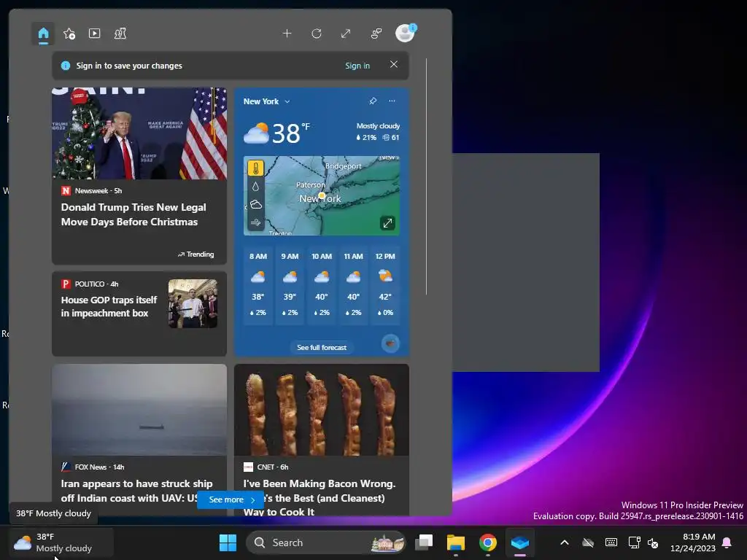The height and width of the screenshot is (560, 747).
Task: Click the See more button
Action: tap(231, 499)
